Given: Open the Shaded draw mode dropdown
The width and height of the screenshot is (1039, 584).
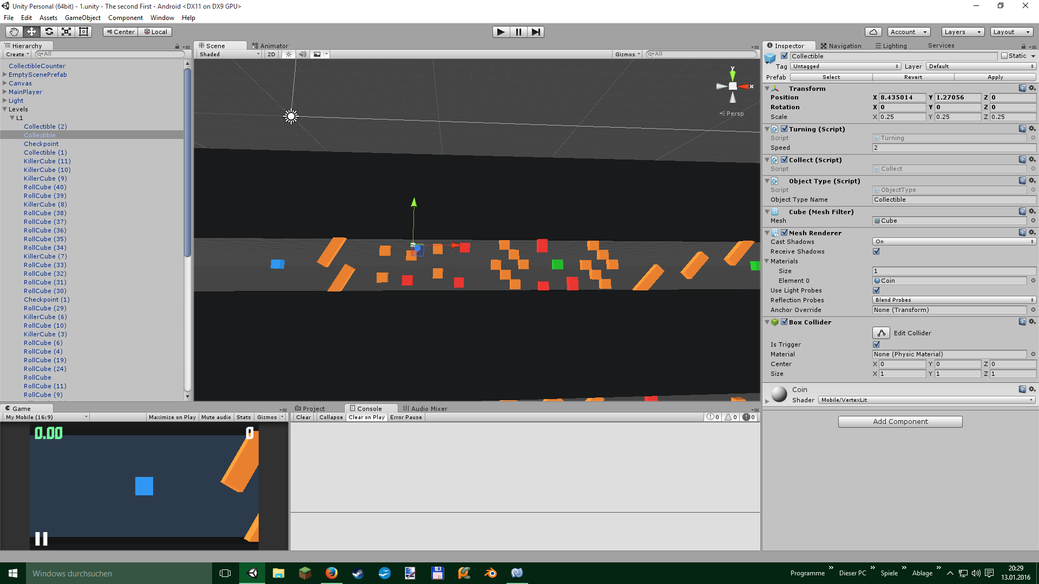Looking at the screenshot, I should [229, 54].
